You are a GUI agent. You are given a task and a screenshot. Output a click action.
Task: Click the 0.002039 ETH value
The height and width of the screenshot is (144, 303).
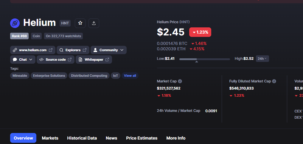(171, 49)
